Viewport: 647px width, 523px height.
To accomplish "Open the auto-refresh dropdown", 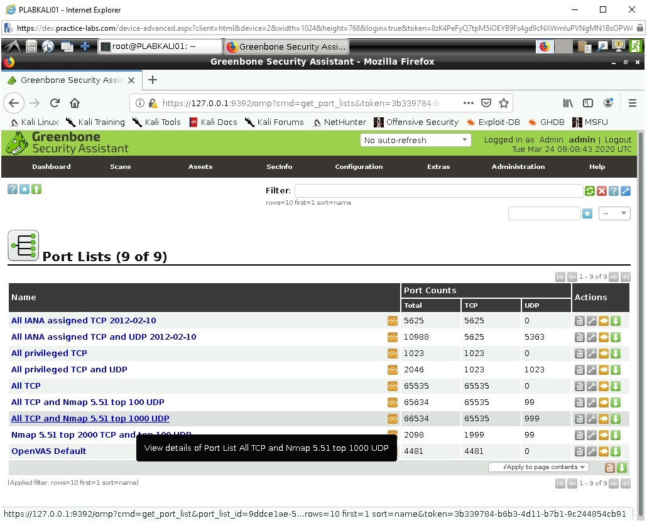I will coord(415,140).
